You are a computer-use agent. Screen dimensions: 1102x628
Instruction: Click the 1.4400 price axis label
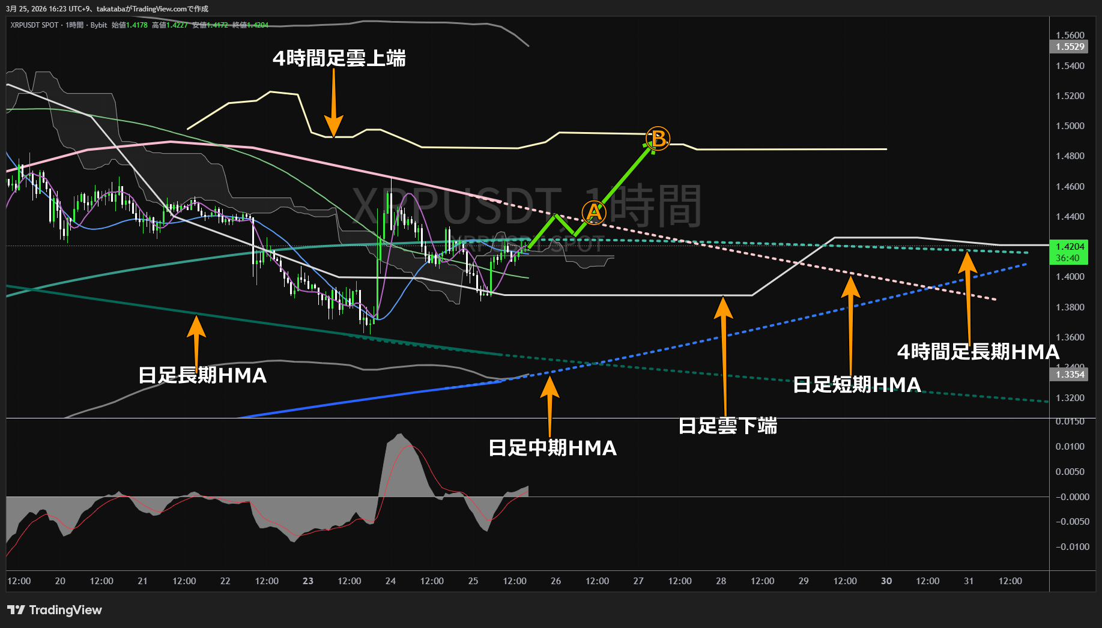tap(1070, 217)
